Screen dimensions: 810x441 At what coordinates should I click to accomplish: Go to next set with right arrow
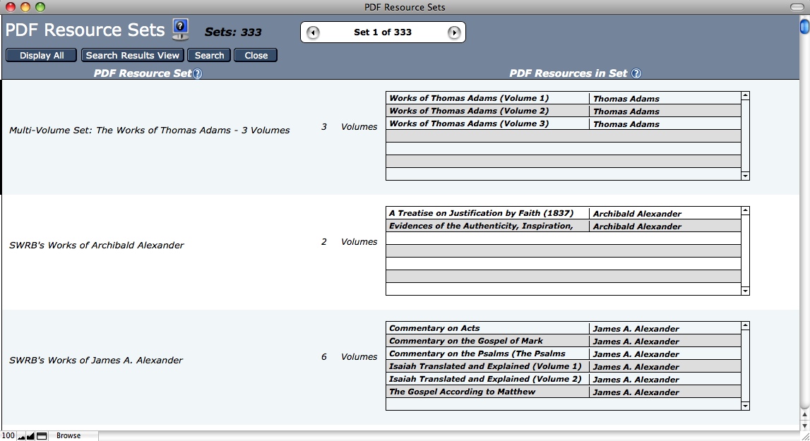453,32
